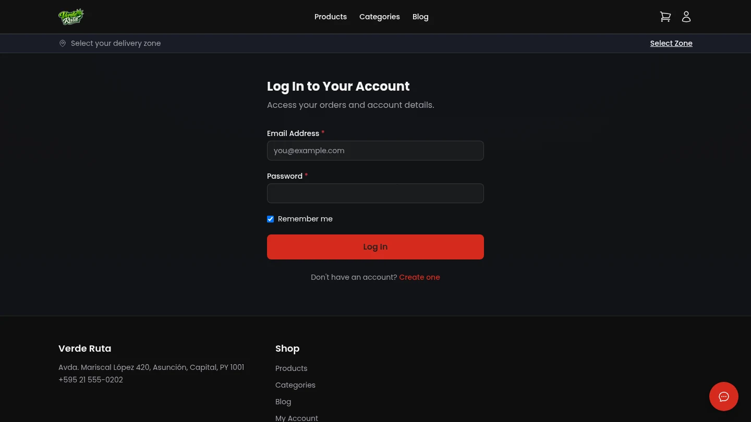Click the user account icon in header
Screen dimensions: 751x422
686,16
